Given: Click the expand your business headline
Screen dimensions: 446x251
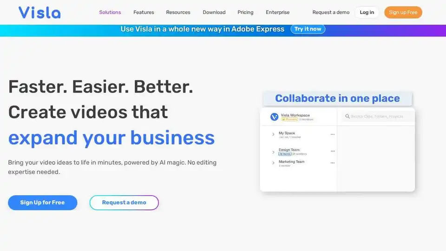Looking at the screenshot, I should point(111,138).
